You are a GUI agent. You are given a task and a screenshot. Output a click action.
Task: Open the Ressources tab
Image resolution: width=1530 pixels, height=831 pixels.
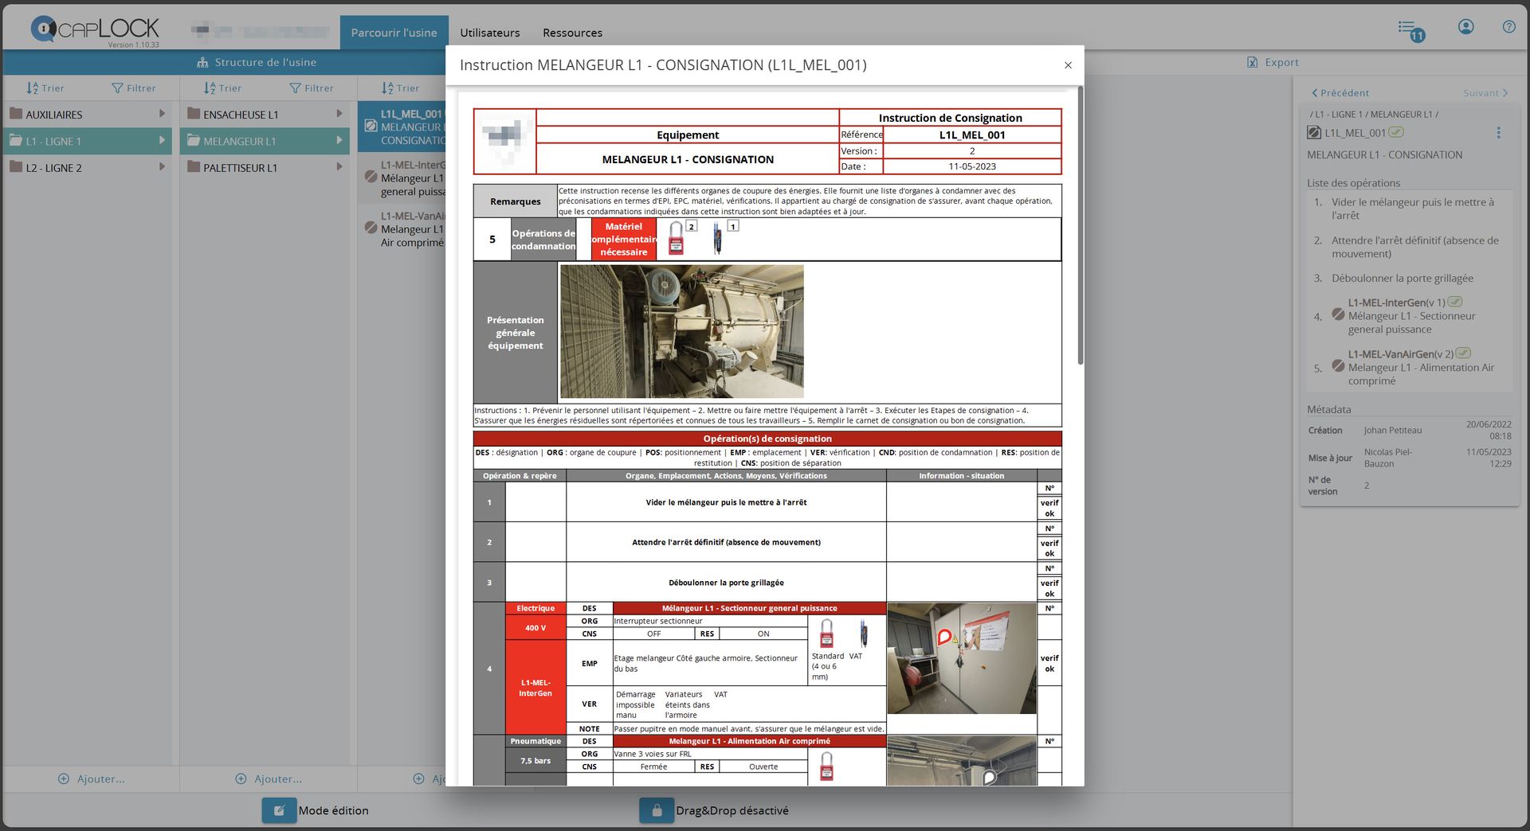pos(572,33)
